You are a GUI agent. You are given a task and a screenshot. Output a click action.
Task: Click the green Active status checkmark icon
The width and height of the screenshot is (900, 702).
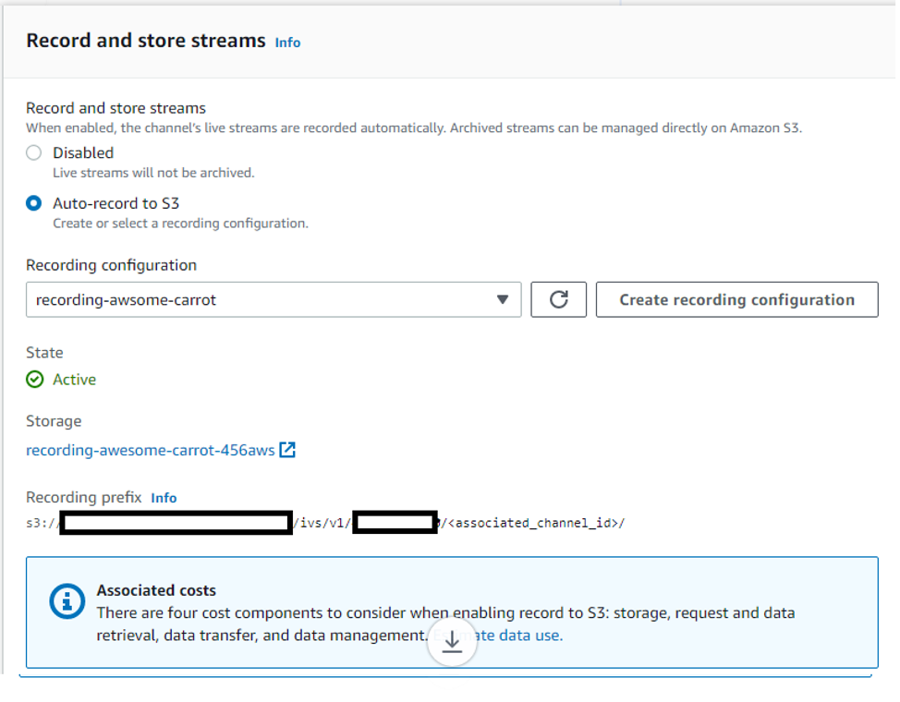33,379
